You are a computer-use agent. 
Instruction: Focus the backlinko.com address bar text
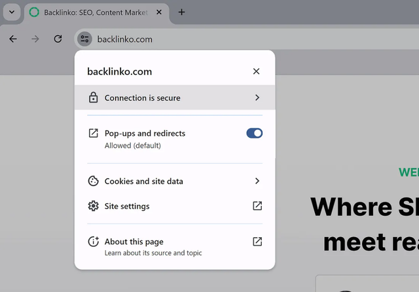point(124,39)
